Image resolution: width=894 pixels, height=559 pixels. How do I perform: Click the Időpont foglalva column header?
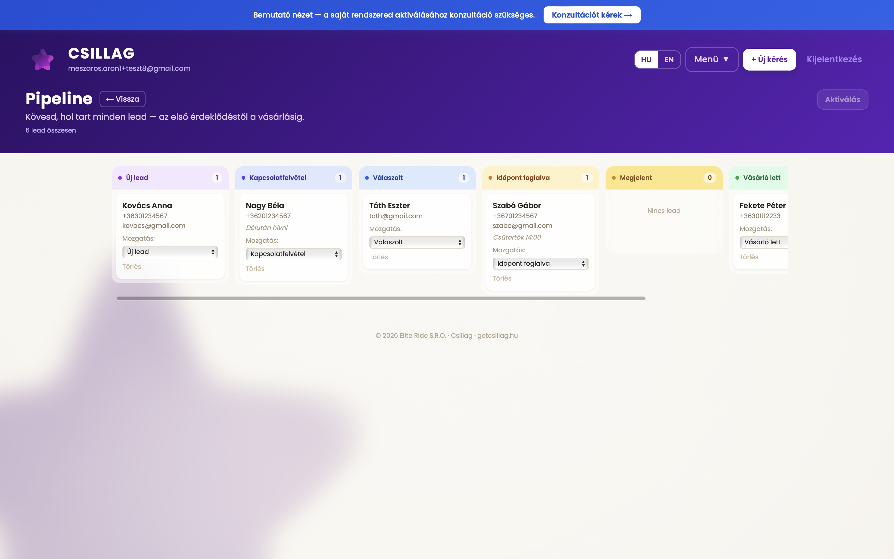coord(540,178)
